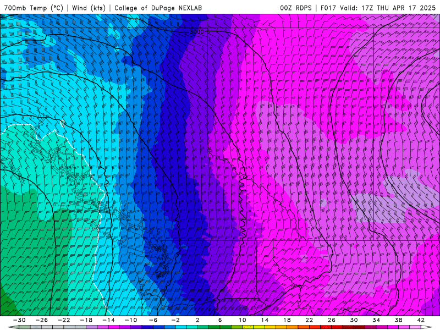Image resolution: width=440 pixels, height=330 pixels.
Task: Click the -18 colorbar label
Action: click(x=86, y=320)
